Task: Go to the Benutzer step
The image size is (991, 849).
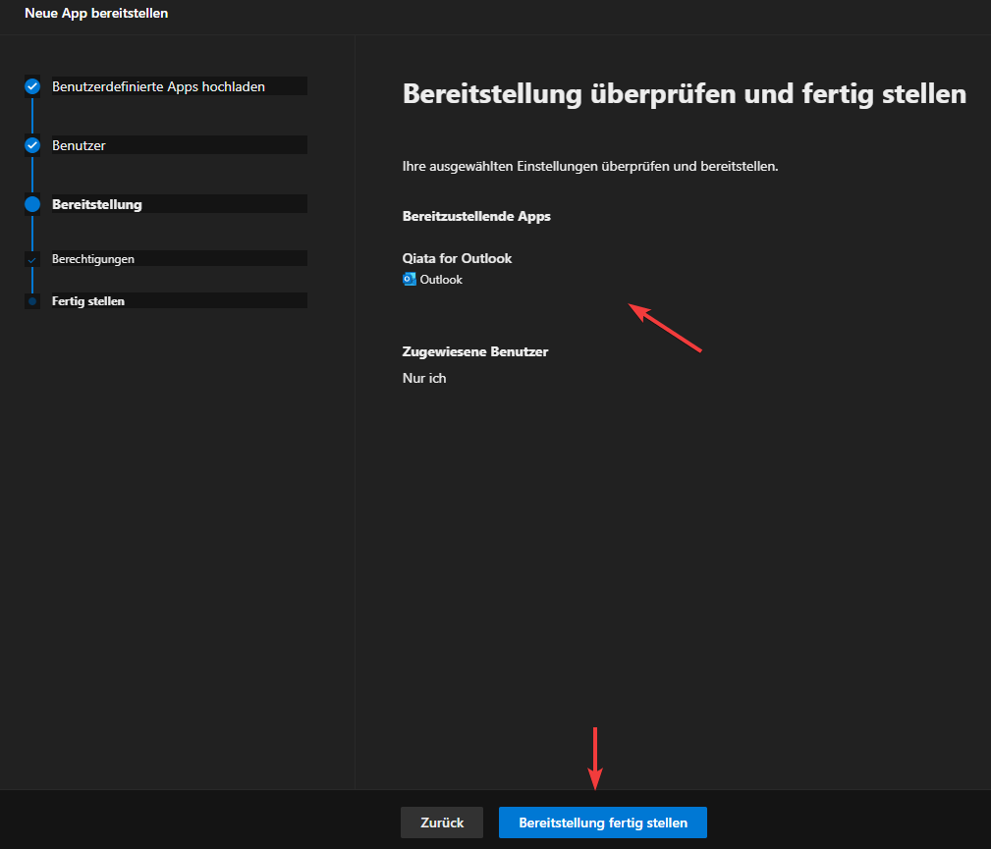Action: click(79, 145)
